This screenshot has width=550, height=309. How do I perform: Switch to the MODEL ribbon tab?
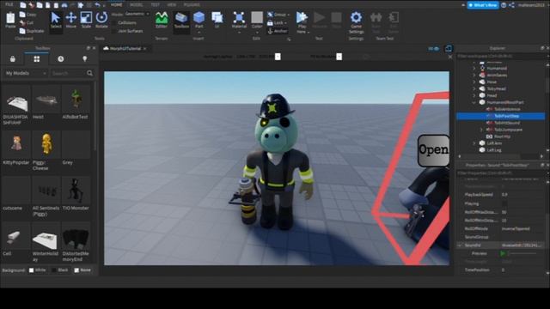tap(136, 5)
